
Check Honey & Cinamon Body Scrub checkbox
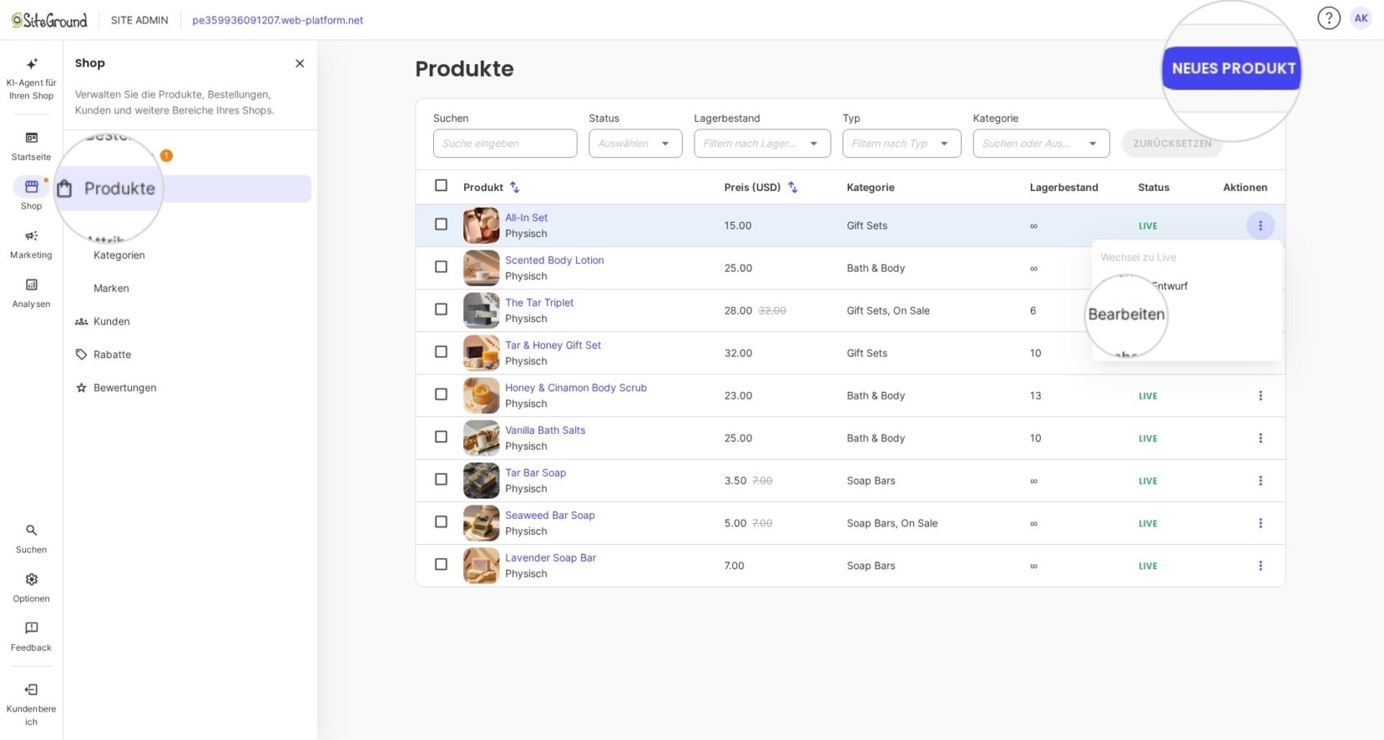point(441,394)
